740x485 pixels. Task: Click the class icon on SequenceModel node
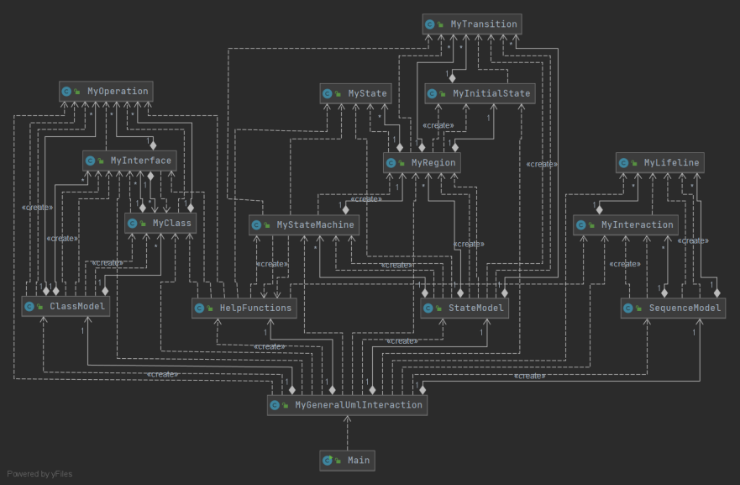[x=628, y=308]
